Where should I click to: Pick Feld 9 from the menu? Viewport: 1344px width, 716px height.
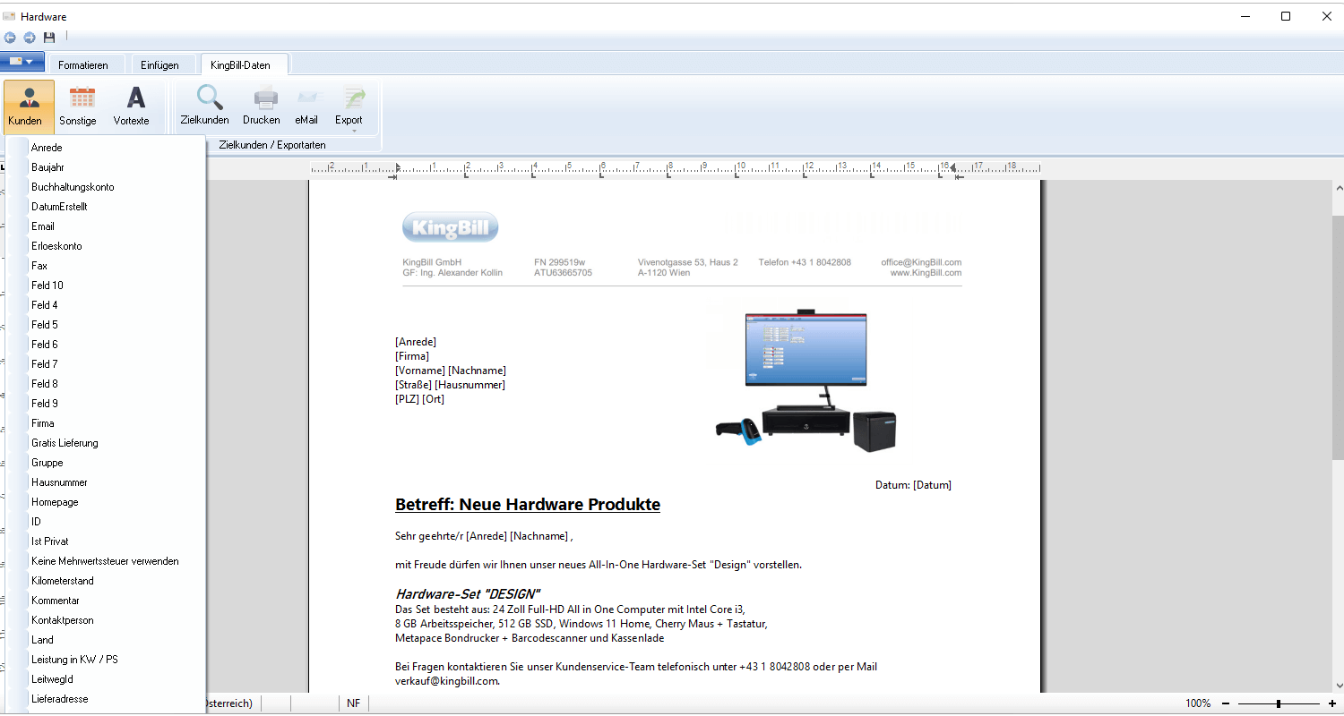(x=106, y=404)
